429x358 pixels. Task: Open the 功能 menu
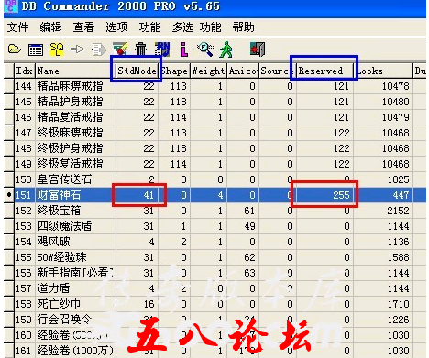[x=149, y=27]
